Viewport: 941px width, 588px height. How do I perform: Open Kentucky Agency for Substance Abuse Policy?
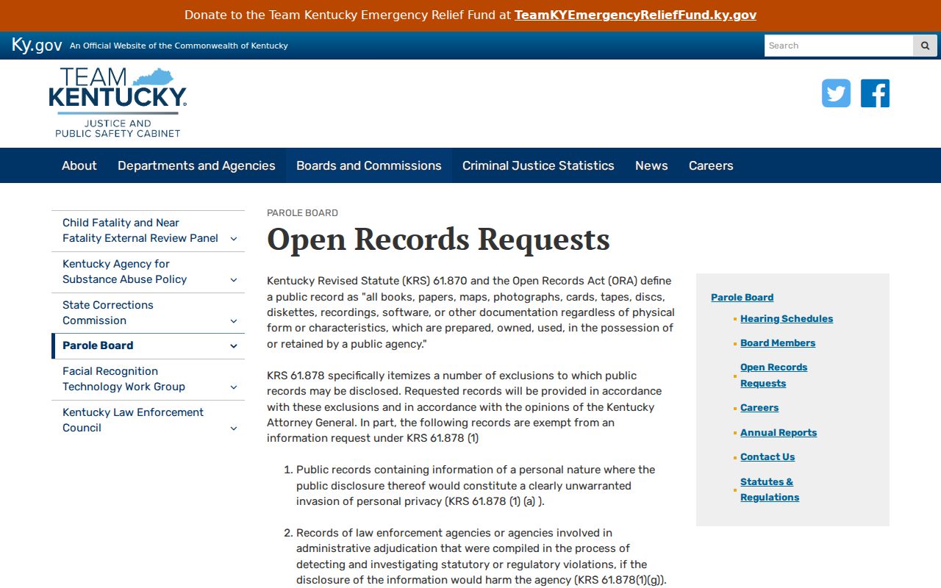tap(124, 271)
